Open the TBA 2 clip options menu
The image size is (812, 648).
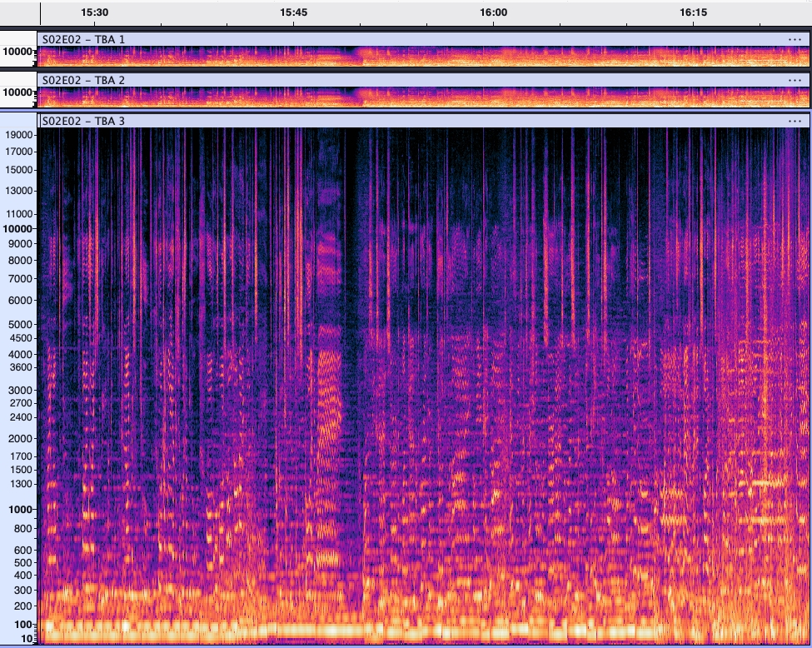point(794,80)
